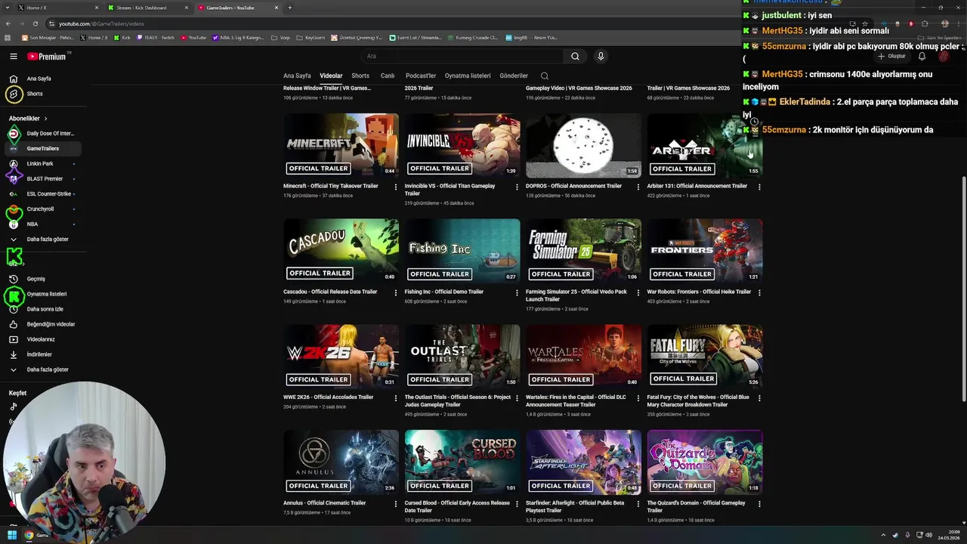
Task: Open ESL Counter-Strike subscription
Action: pyautogui.click(x=42, y=194)
